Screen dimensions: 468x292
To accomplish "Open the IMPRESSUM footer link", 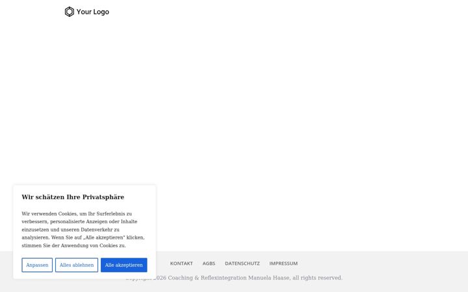I will pos(283,263).
